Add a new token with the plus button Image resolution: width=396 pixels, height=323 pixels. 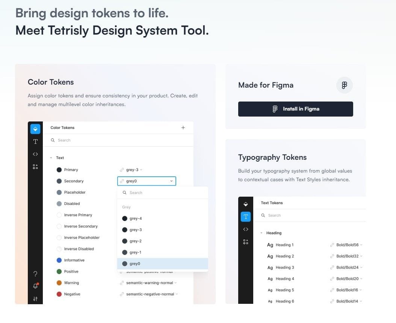click(x=183, y=127)
